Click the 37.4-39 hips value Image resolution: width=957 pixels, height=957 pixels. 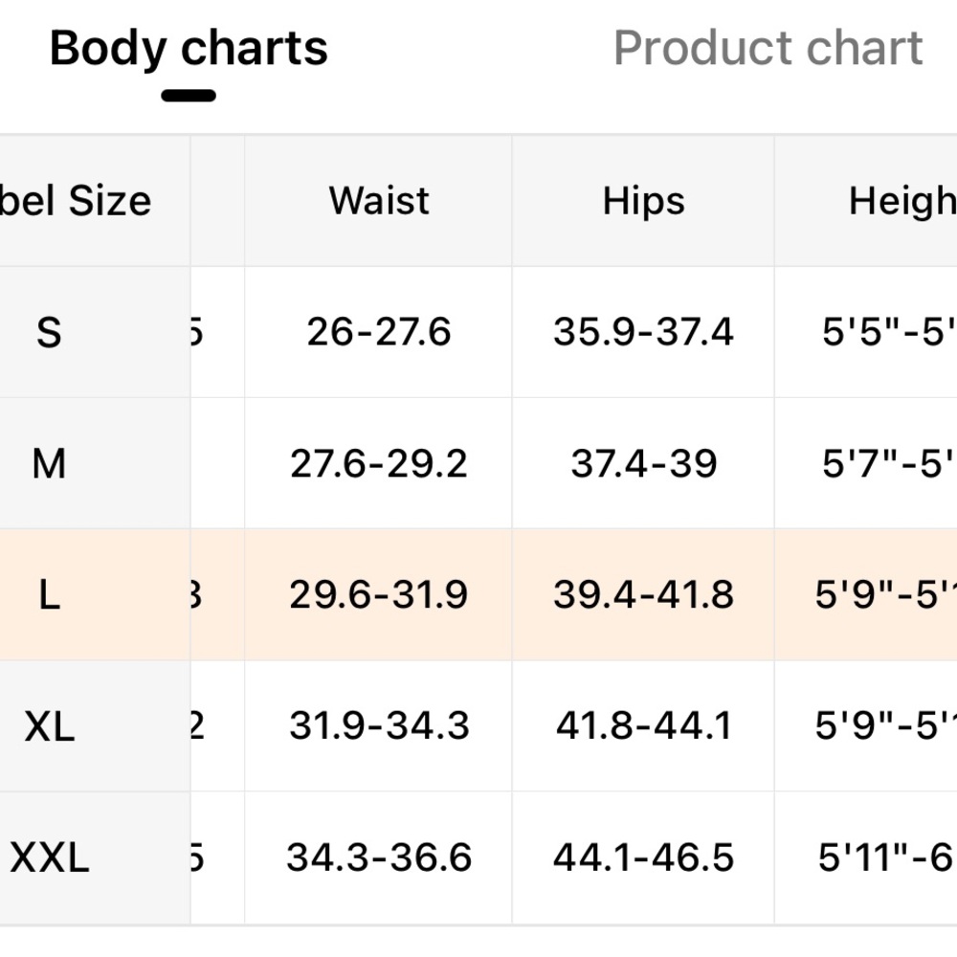point(643,464)
